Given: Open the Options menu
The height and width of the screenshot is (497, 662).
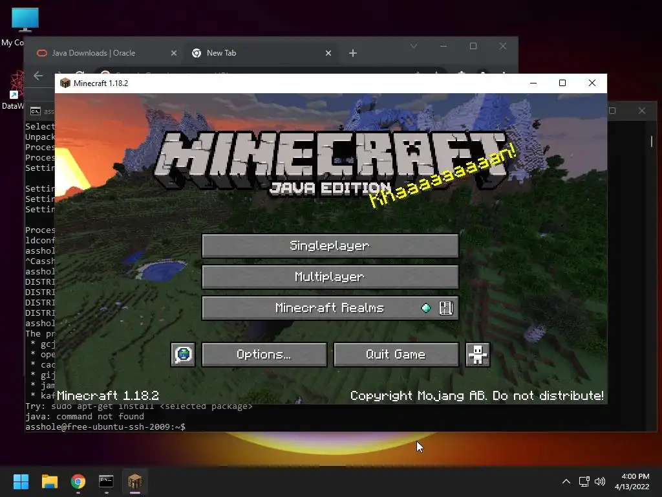Looking at the screenshot, I should [264, 355].
